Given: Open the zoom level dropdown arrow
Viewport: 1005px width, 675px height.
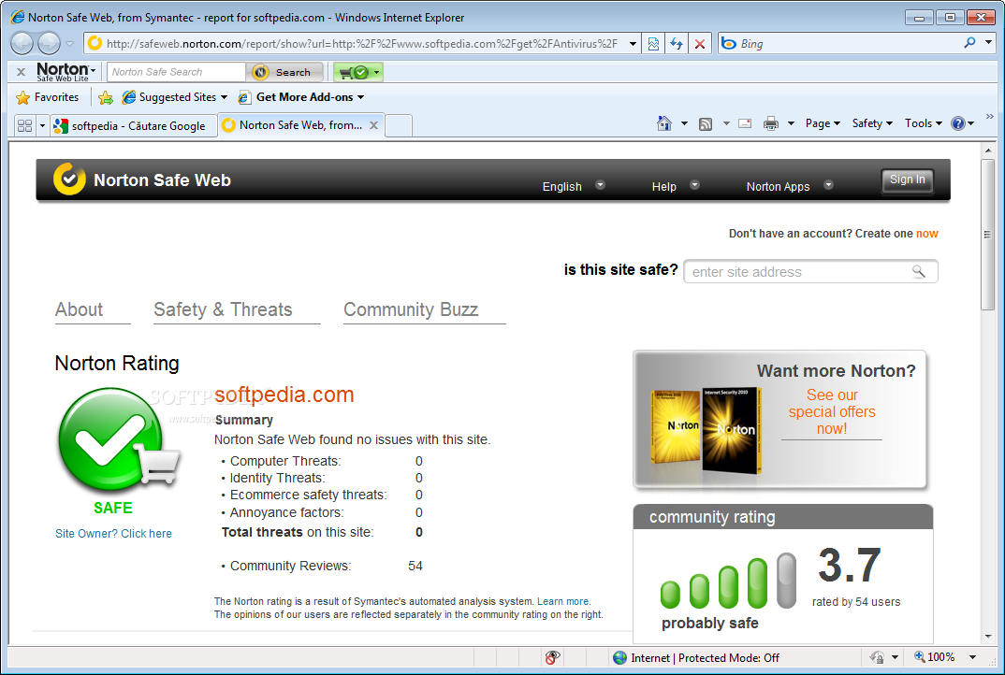Looking at the screenshot, I should 972,657.
